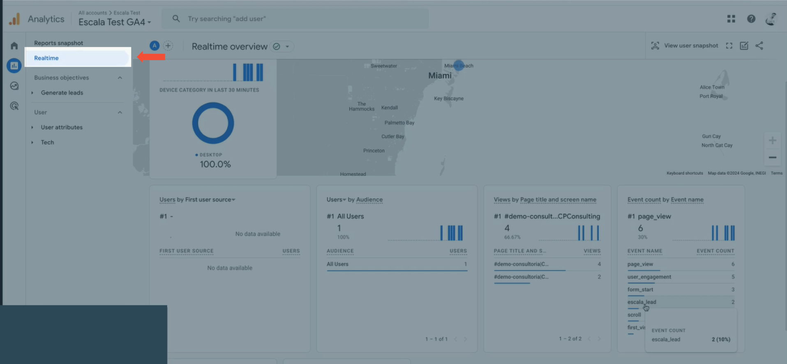The height and width of the screenshot is (364, 787).
Task: Open the Google apps grid icon
Action: coord(731,19)
